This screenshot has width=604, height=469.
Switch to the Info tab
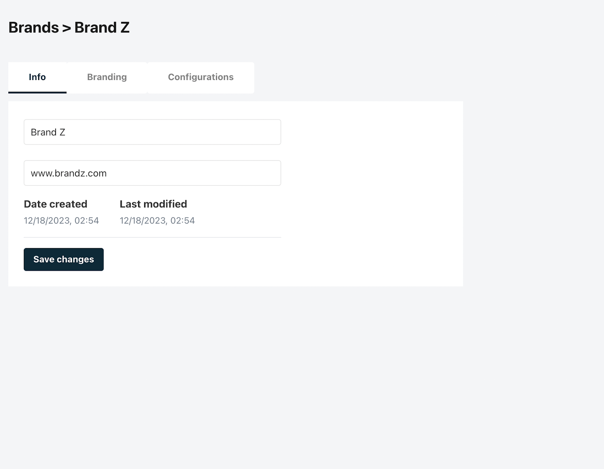click(x=37, y=77)
